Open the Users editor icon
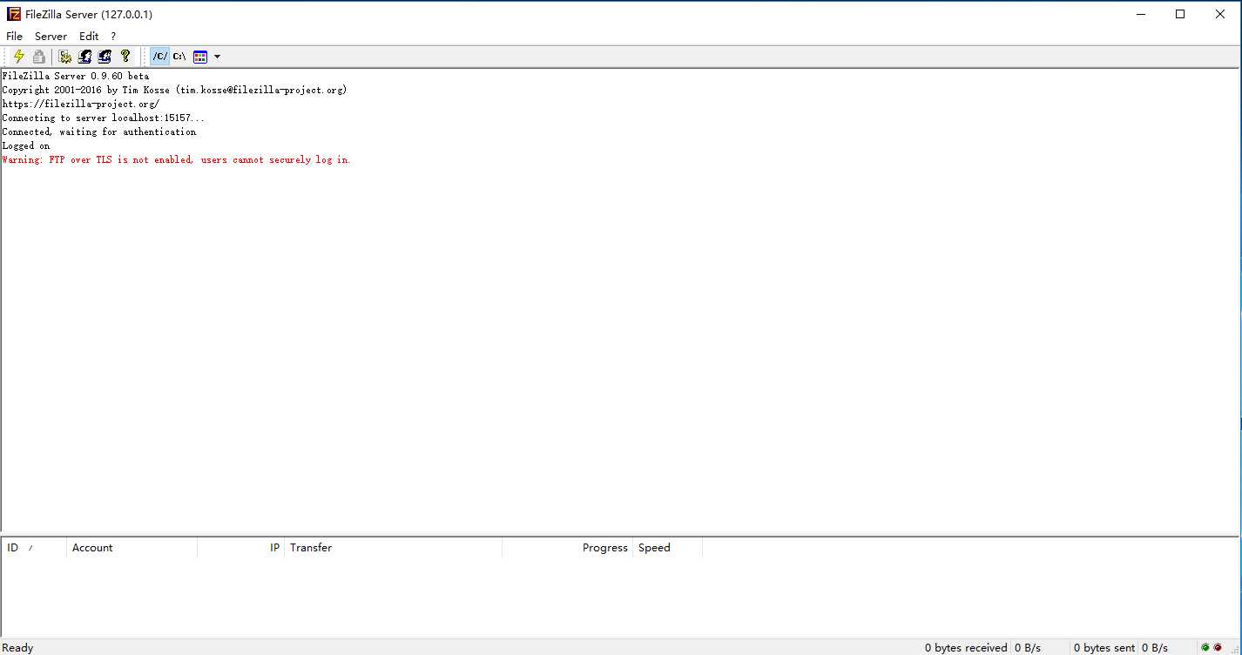The height and width of the screenshot is (655, 1242). [x=84, y=57]
